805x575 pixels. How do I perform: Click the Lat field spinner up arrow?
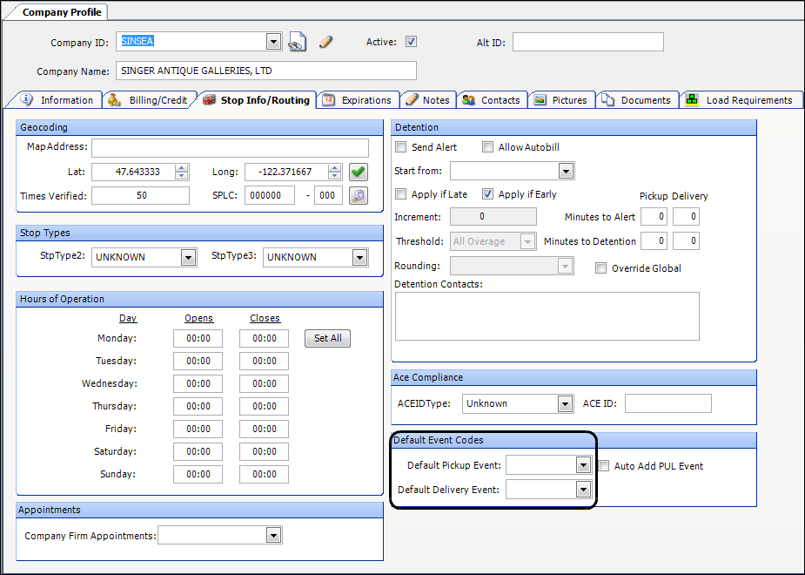click(x=181, y=168)
